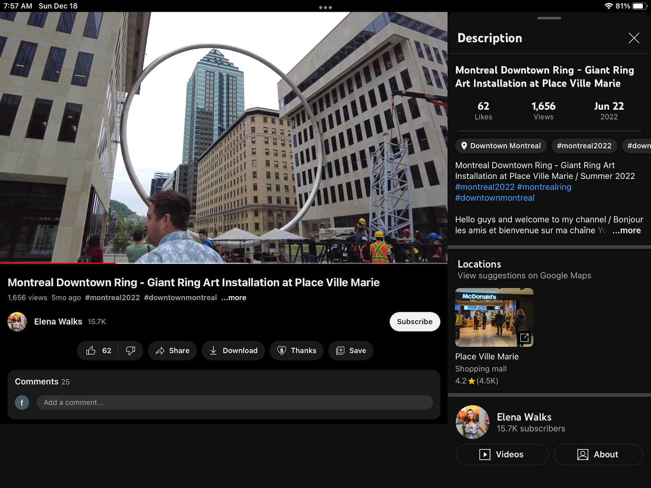Screen dimensions: 651x488
Task: Open the Comments section header
Action: point(42,382)
